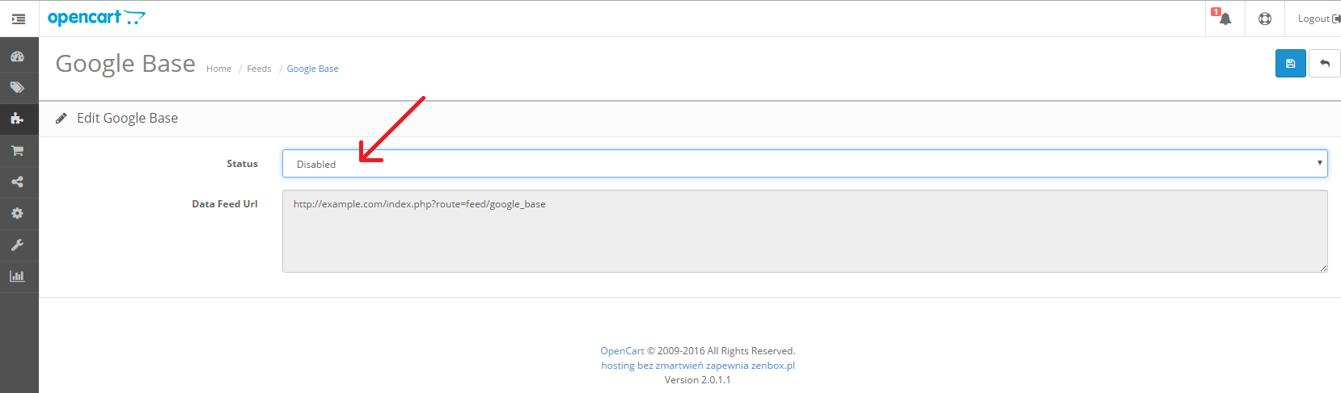Open the Sales cart sidebar icon
The height and width of the screenshot is (393, 1341).
(x=17, y=150)
